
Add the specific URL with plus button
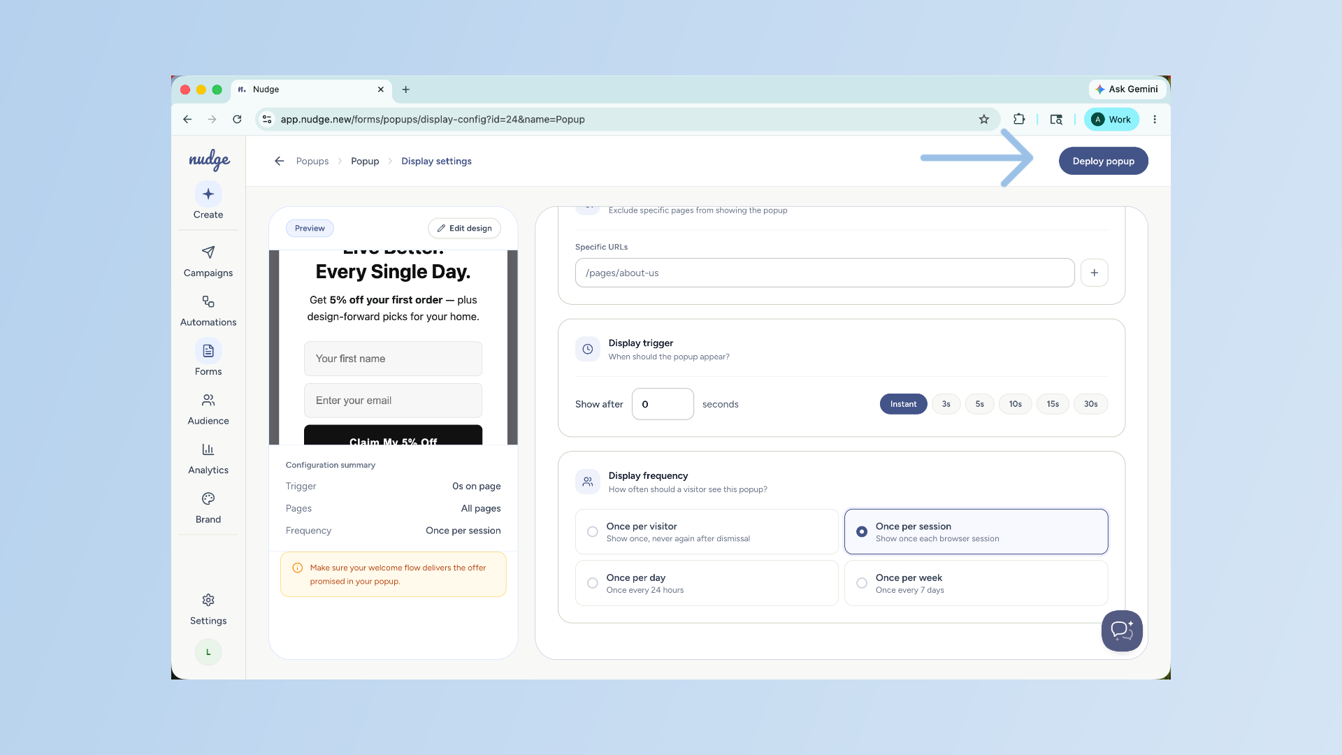point(1095,273)
